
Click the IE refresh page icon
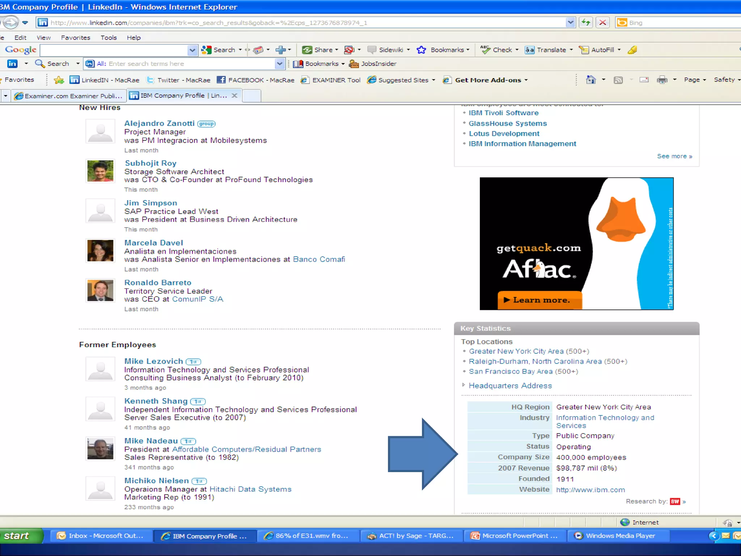586,22
